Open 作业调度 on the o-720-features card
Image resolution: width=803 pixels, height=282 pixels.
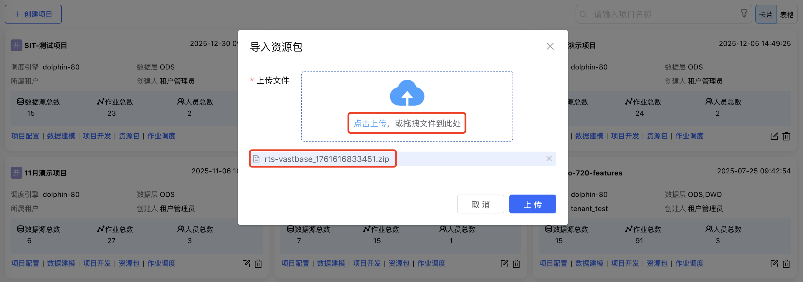pyautogui.click(x=689, y=263)
